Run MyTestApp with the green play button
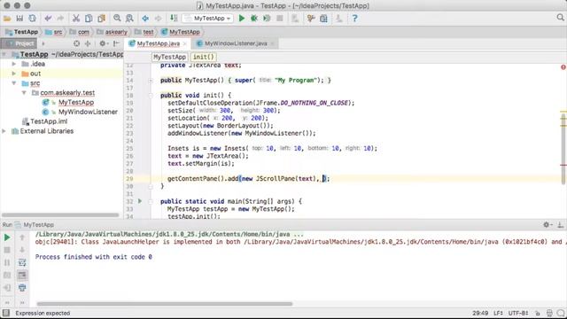 pyautogui.click(x=242, y=18)
